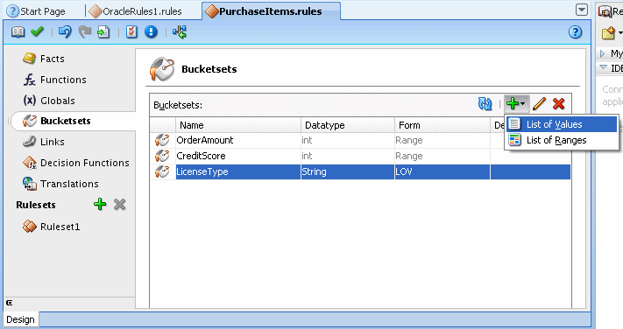Screen dimensions: 623x329
Task: Click the blue exclamation info icon
Action: (151, 31)
